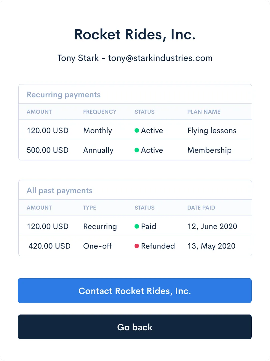Click the 420.00 USD refunded amount
This screenshot has width=270, height=361.
pos(49,246)
